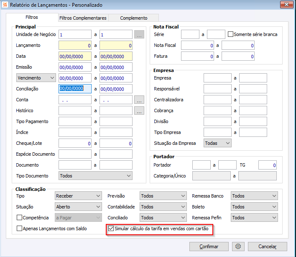
Task: Click the first Cheque/Lote field
Action: coord(75,143)
